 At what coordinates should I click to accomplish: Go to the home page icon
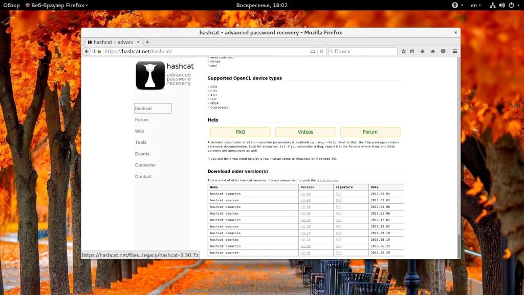point(433,51)
